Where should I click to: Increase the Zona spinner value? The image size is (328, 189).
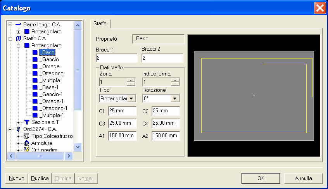click(x=131, y=80)
